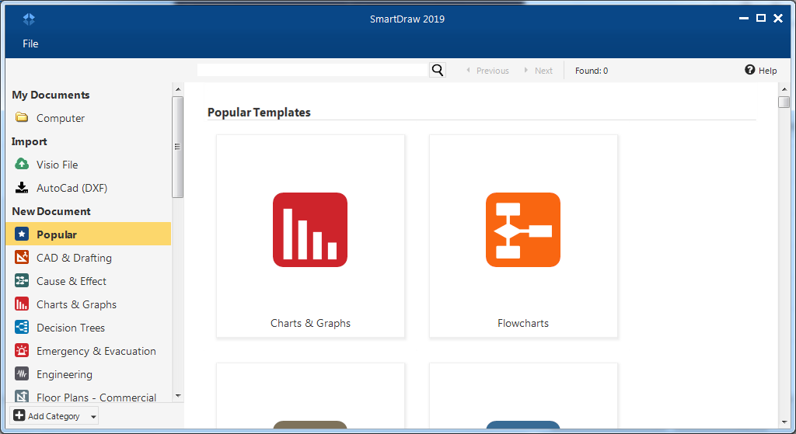Click the Add Category plus icon
796x434 pixels.
coord(19,415)
